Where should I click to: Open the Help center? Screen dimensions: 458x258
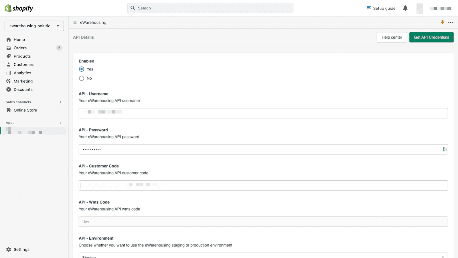(x=392, y=37)
